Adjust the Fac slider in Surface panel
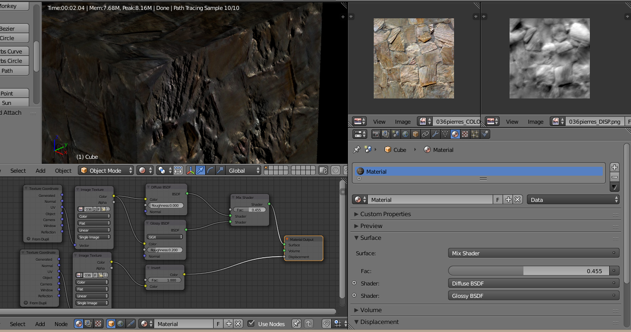Viewport: 631px width, 332px height. click(x=528, y=271)
